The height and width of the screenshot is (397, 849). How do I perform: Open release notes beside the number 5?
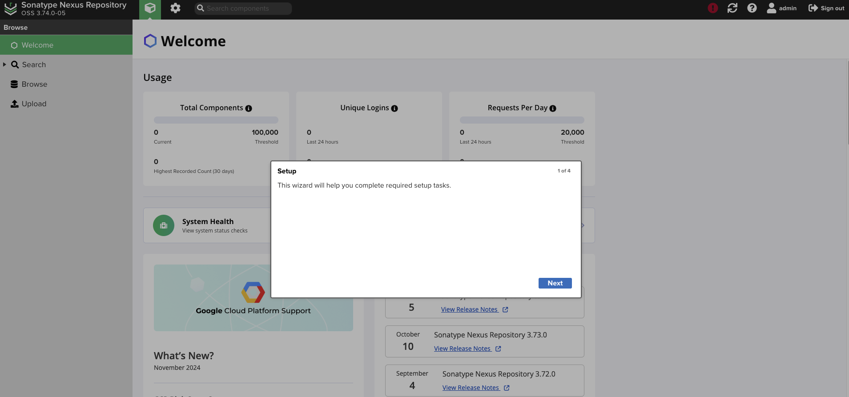475,309
